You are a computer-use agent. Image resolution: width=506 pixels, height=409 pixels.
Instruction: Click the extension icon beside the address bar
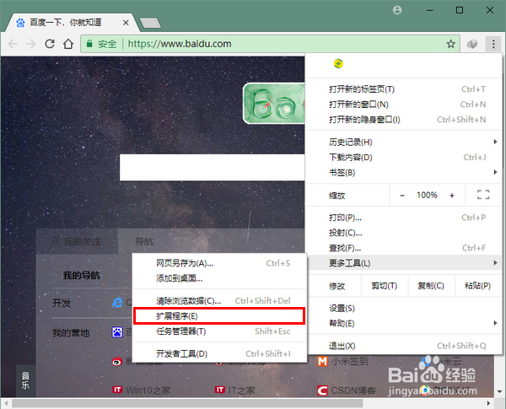472,44
